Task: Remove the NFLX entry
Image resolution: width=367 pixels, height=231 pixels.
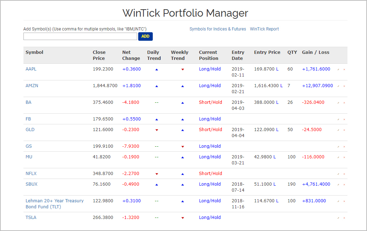Action: tap(344, 174)
